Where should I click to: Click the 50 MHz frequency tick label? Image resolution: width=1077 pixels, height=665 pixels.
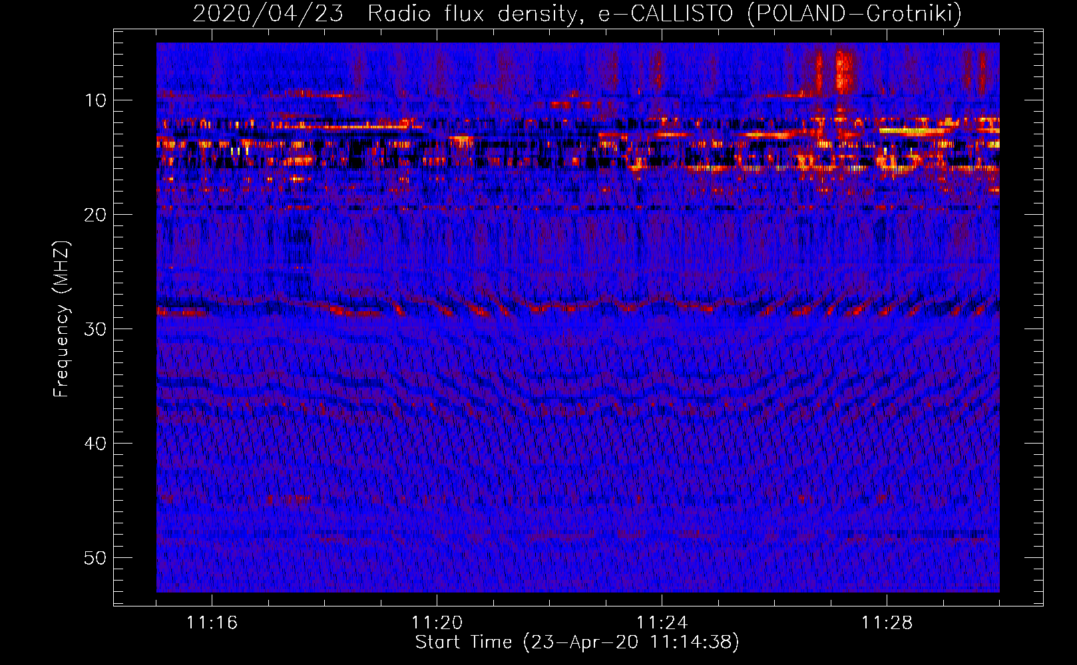(96, 558)
